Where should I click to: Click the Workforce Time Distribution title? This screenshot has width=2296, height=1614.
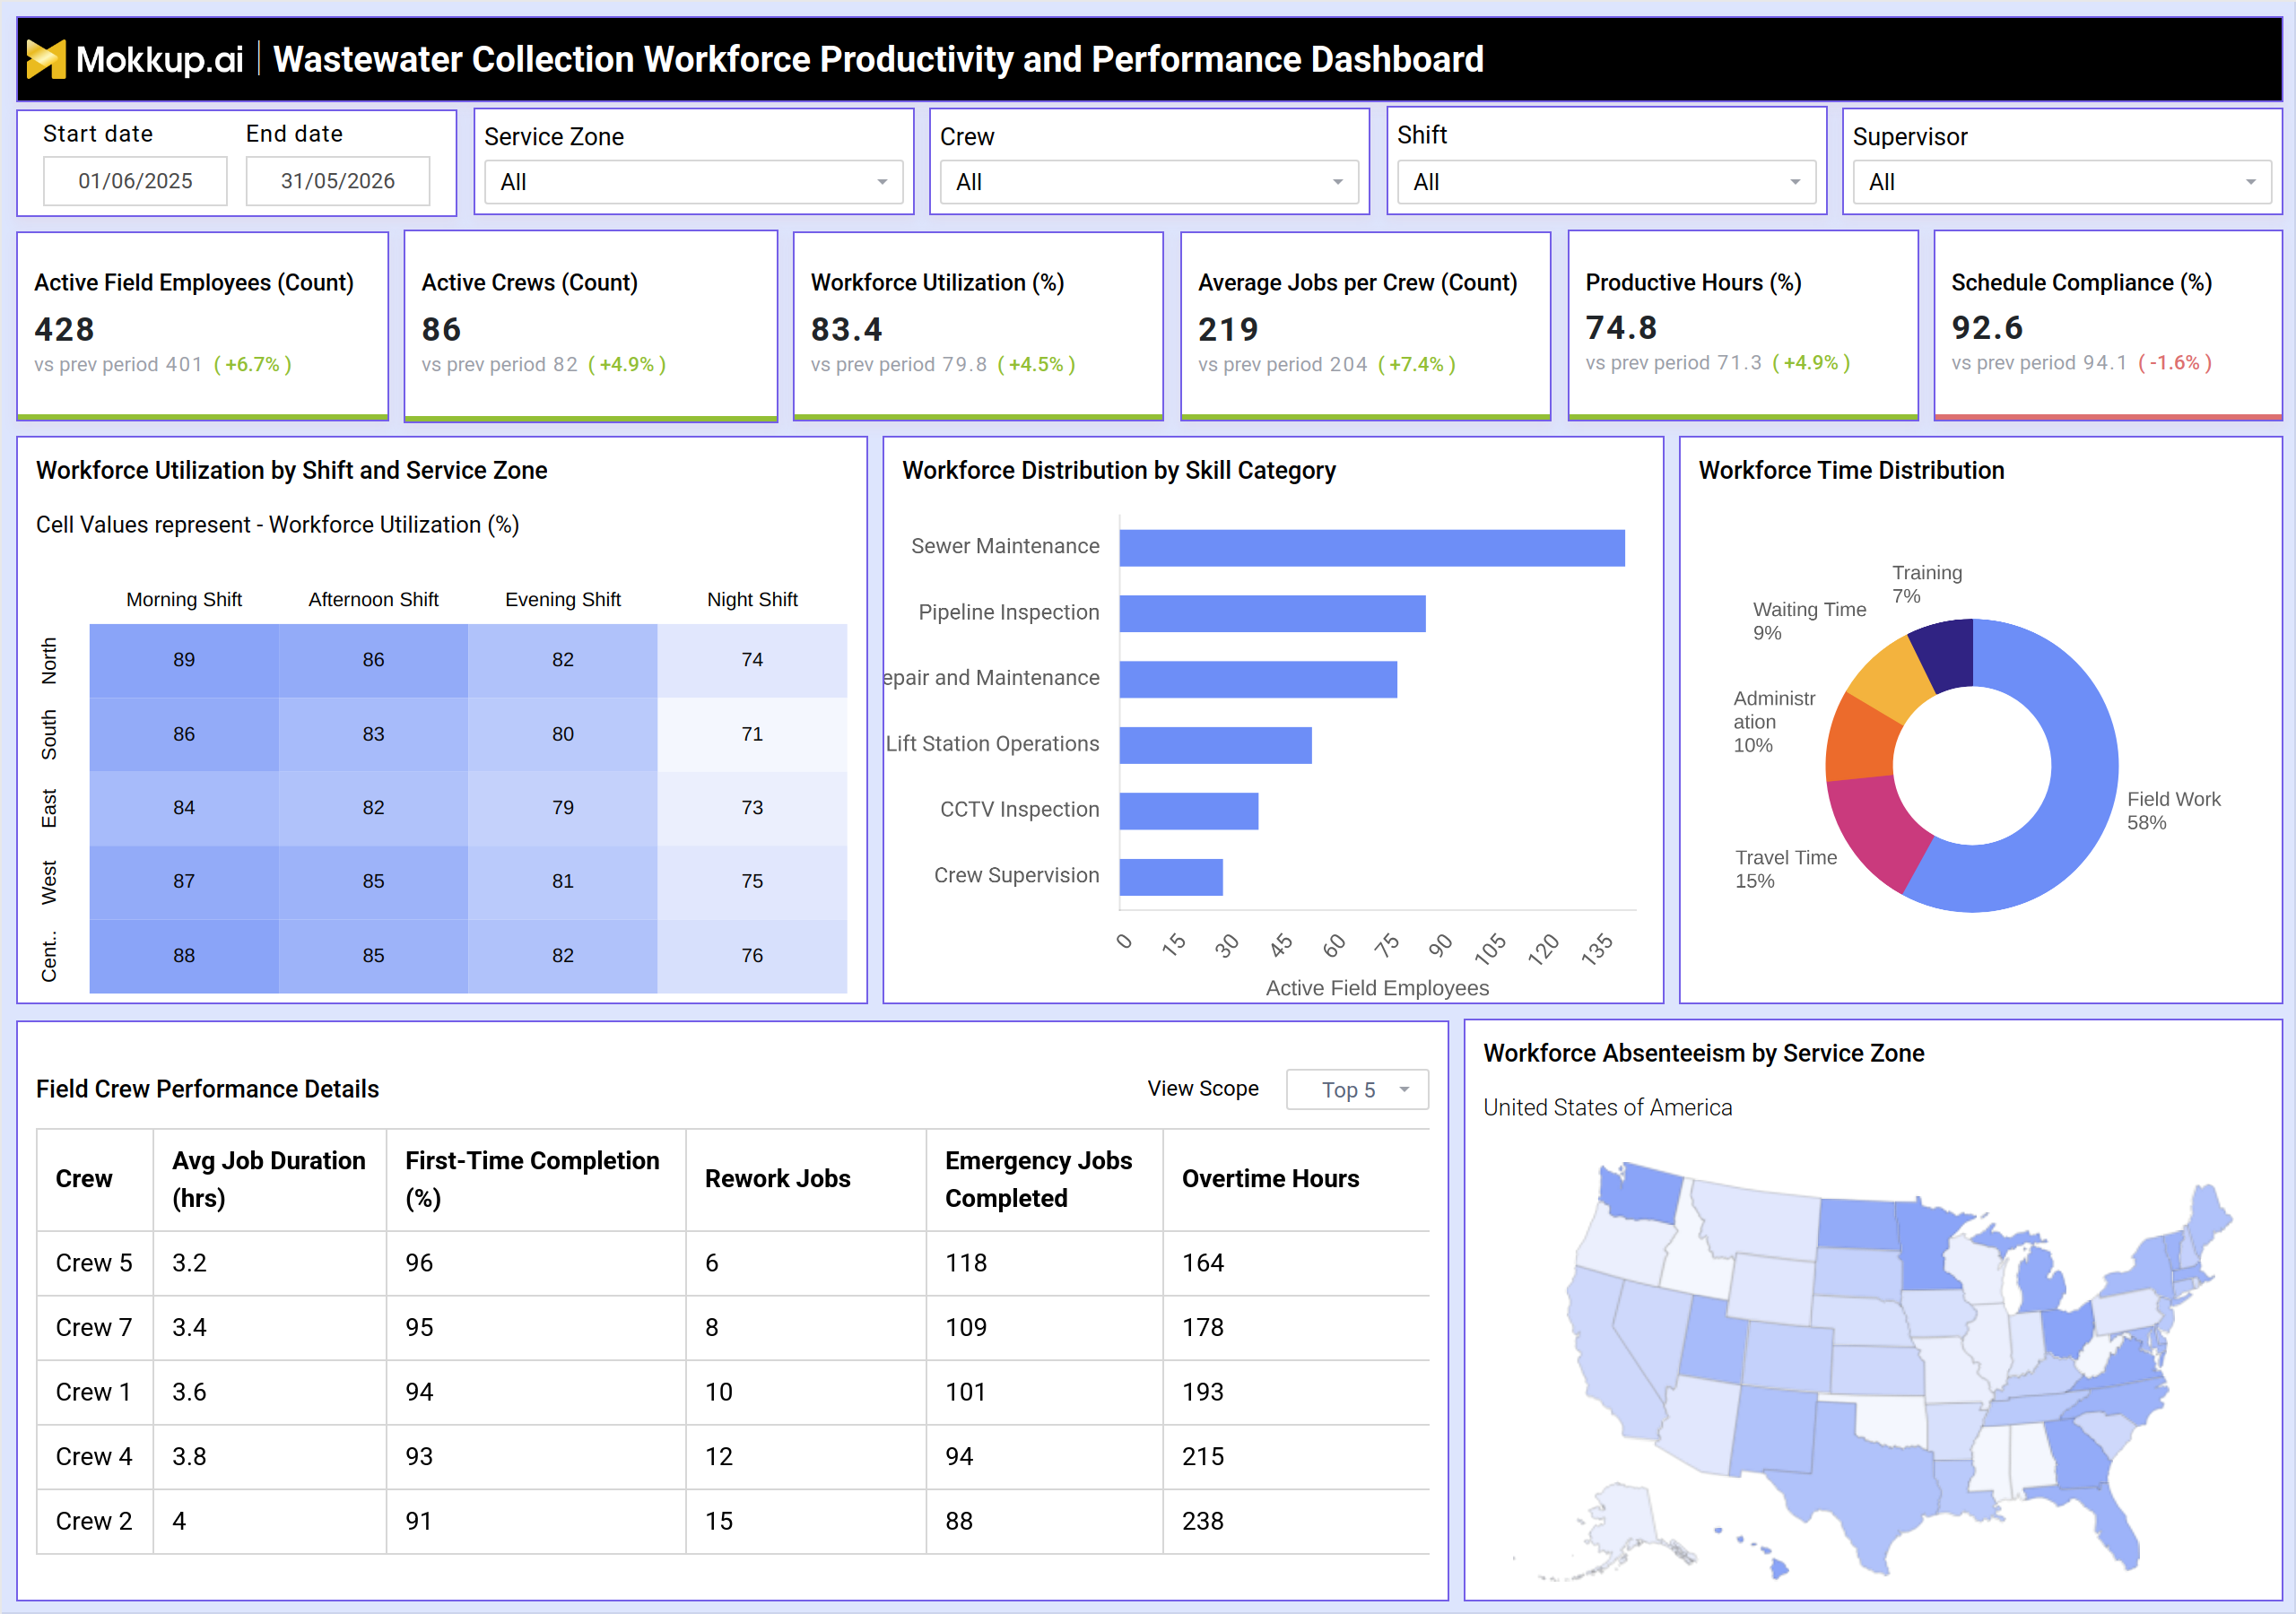tap(1851, 470)
